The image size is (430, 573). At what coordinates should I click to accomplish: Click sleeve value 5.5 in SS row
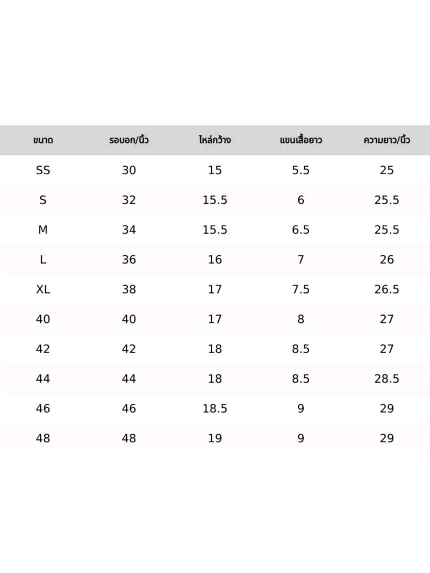(300, 170)
